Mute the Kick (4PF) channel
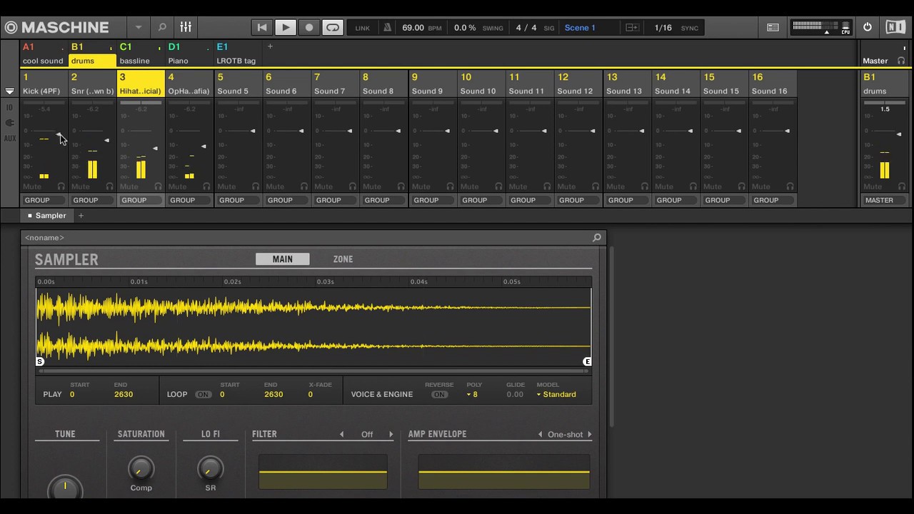This screenshot has width=914, height=514. click(32, 186)
